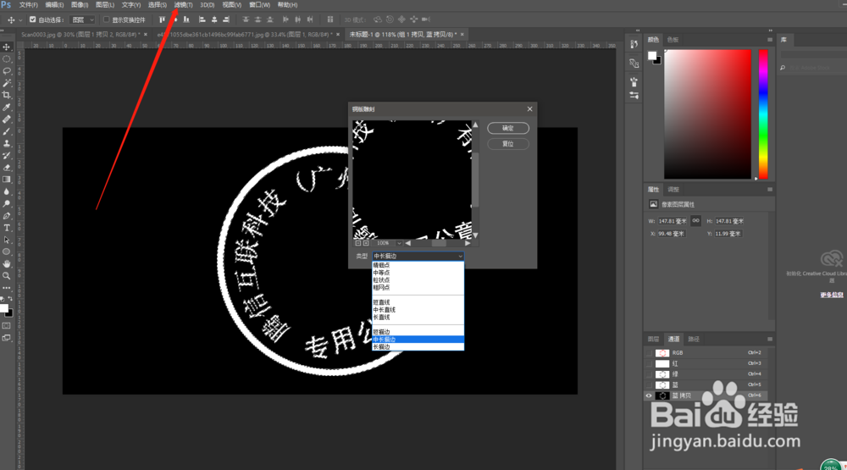847x470 pixels.
Task: Click zoom in button in filter preview
Action: coord(366,243)
